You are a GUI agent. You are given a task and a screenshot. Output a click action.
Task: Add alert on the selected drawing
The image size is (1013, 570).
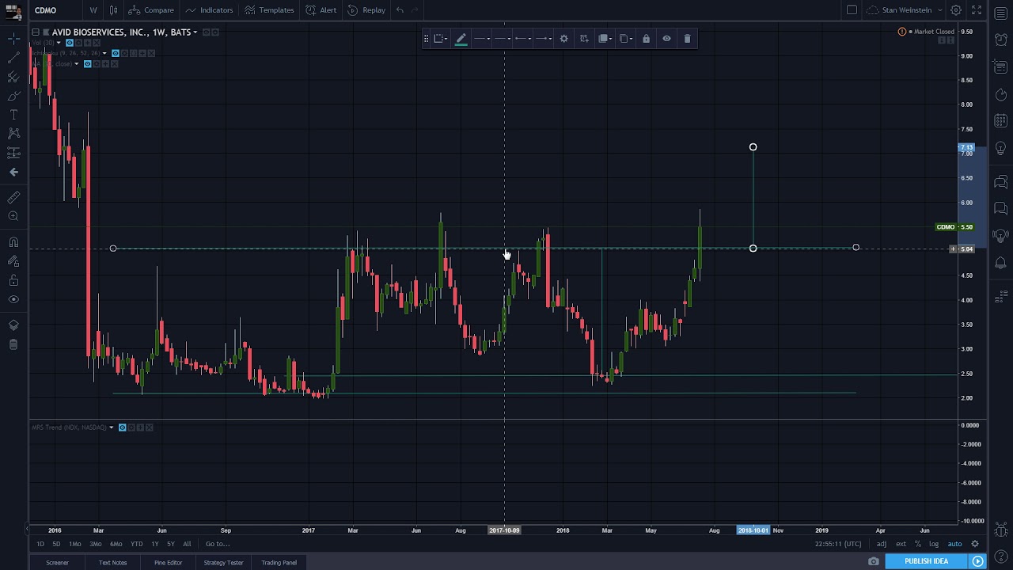(x=584, y=38)
